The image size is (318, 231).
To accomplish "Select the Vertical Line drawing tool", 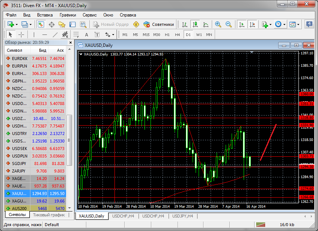I will (x=34, y=34).
